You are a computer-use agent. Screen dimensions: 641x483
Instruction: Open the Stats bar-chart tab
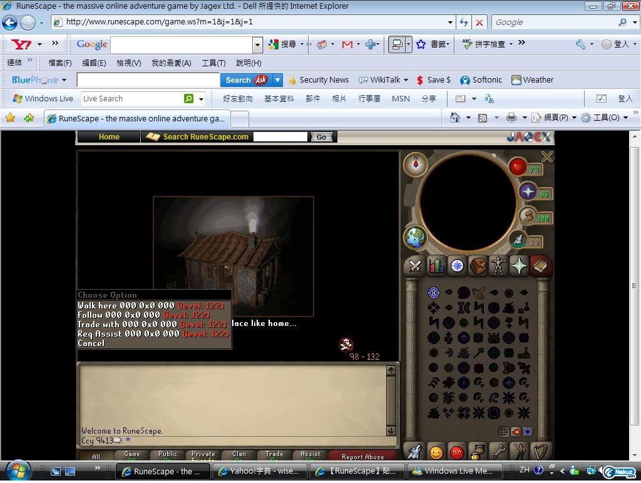pyautogui.click(x=436, y=266)
